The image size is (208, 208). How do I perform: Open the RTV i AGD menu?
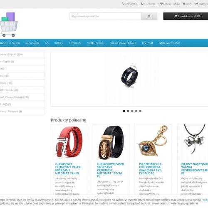147,43
